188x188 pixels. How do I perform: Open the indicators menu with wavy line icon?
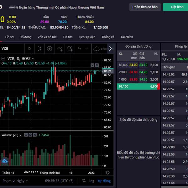[60, 49]
